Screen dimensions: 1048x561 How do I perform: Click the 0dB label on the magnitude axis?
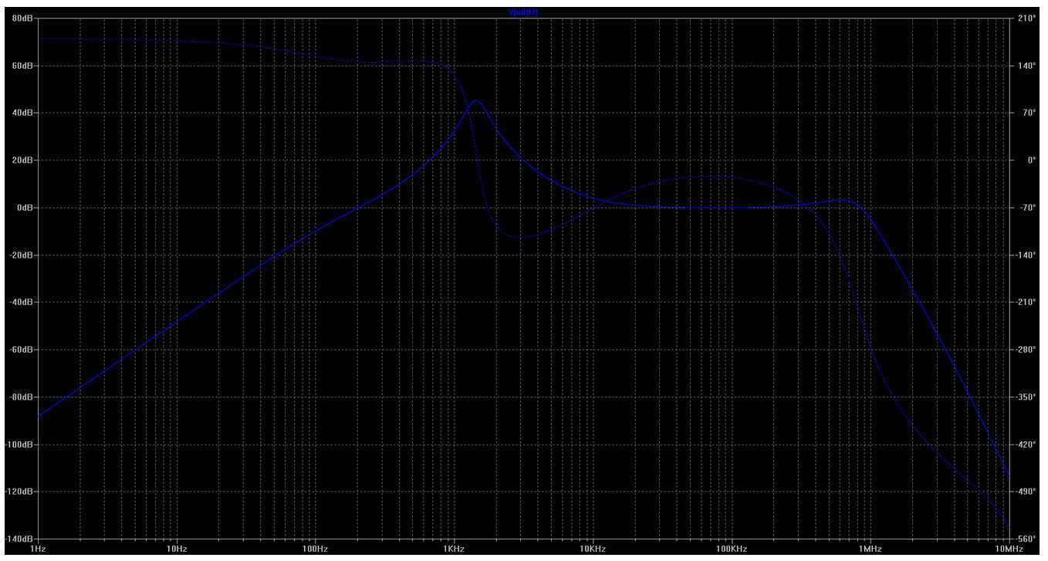tap(25, 208)
